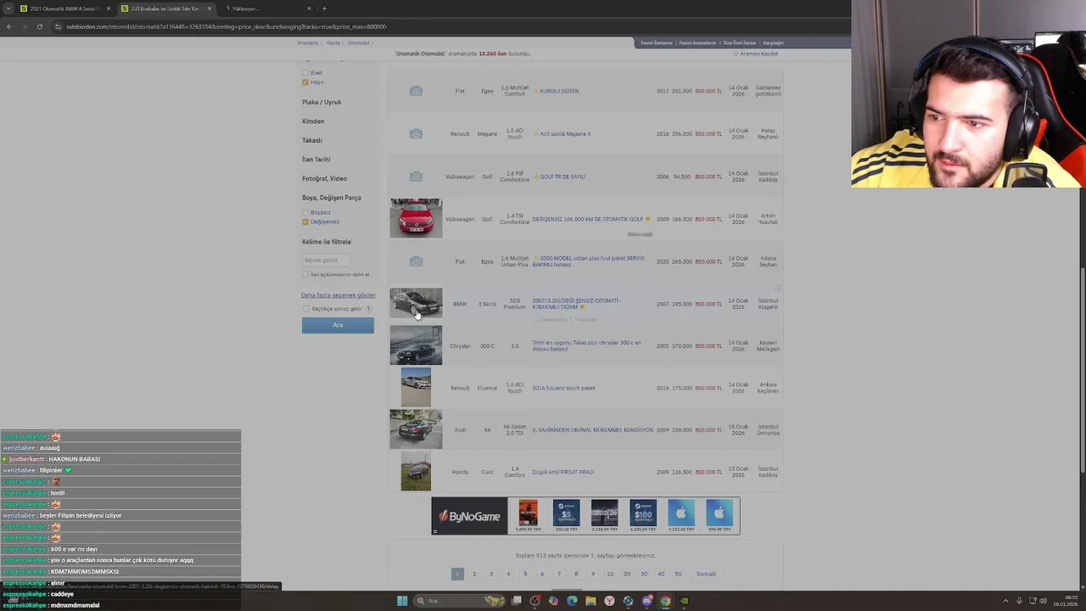Open Karşılaştır link in top bar
The height and width of the screenshot is (611, 1086).
(x=773, y=42)
